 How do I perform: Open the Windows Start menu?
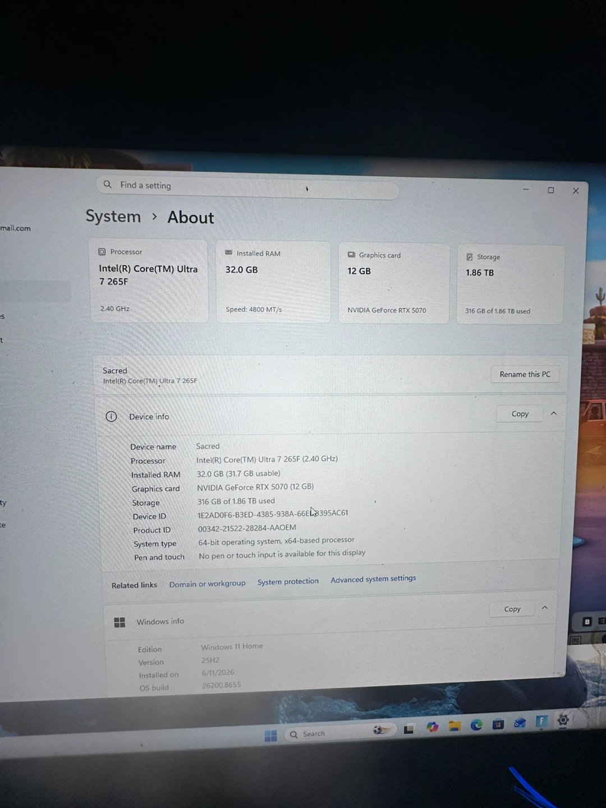(270, 736)
